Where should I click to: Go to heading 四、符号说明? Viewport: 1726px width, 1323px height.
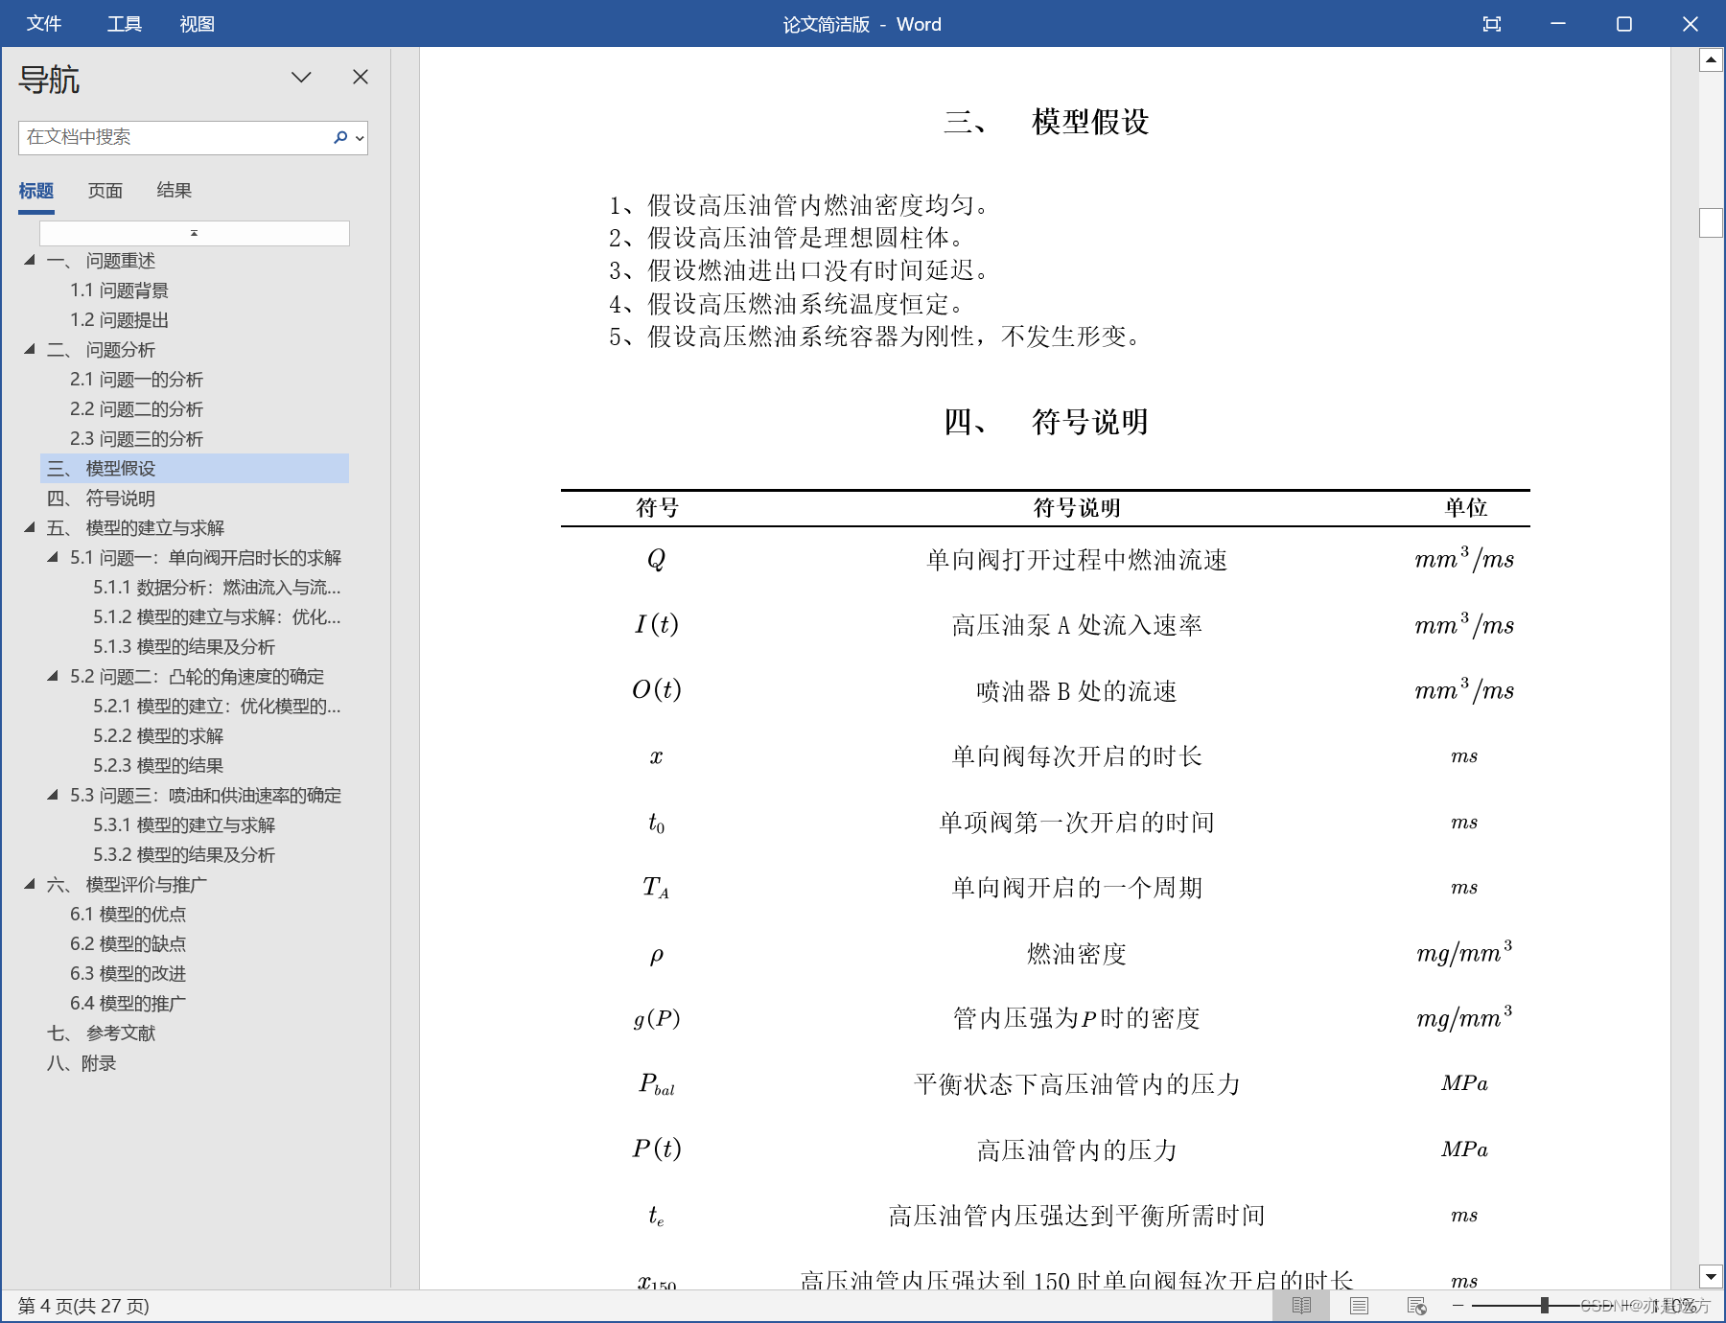101,499
